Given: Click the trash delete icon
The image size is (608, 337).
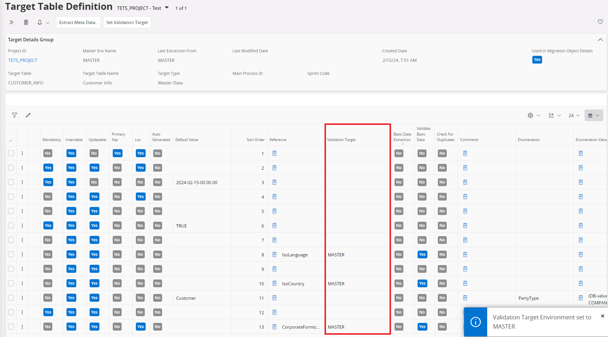Looking at the screenshot, I should pyautogui.click(x=26, y=22).
